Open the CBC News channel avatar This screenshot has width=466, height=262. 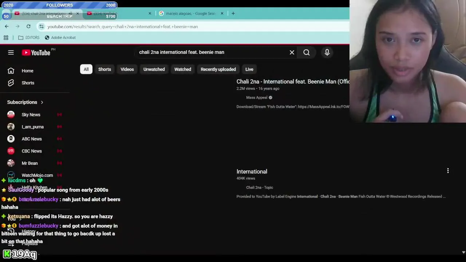[11, 151]
